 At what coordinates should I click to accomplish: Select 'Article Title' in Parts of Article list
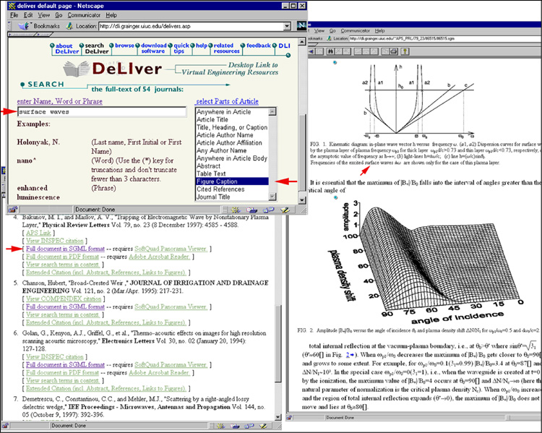[232, 119]
